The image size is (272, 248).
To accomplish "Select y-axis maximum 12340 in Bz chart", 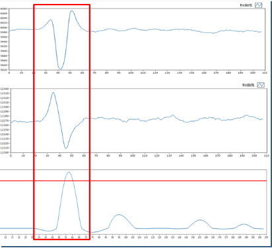I will click(5, 89).
